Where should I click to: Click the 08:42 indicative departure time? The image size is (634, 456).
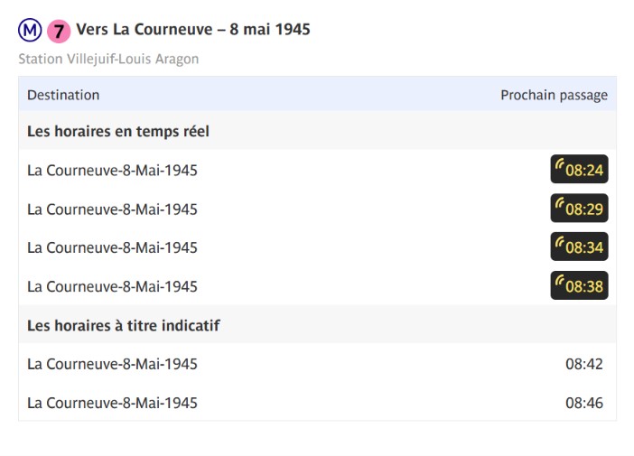click(583, 364)
